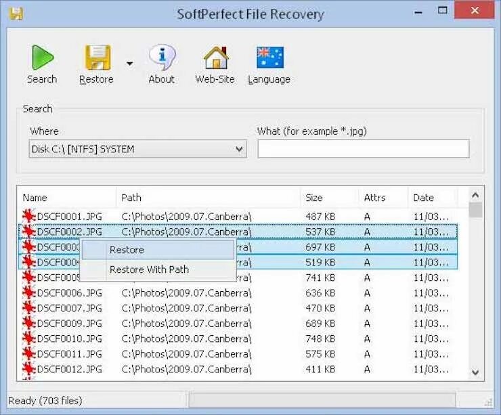This screenshot has height=415, width=501.
Task: Click the 537 KB size cell
Action: 320,232
